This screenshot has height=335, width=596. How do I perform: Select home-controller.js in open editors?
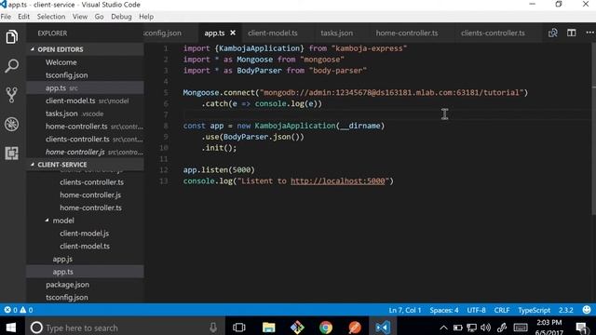point(75,152)
